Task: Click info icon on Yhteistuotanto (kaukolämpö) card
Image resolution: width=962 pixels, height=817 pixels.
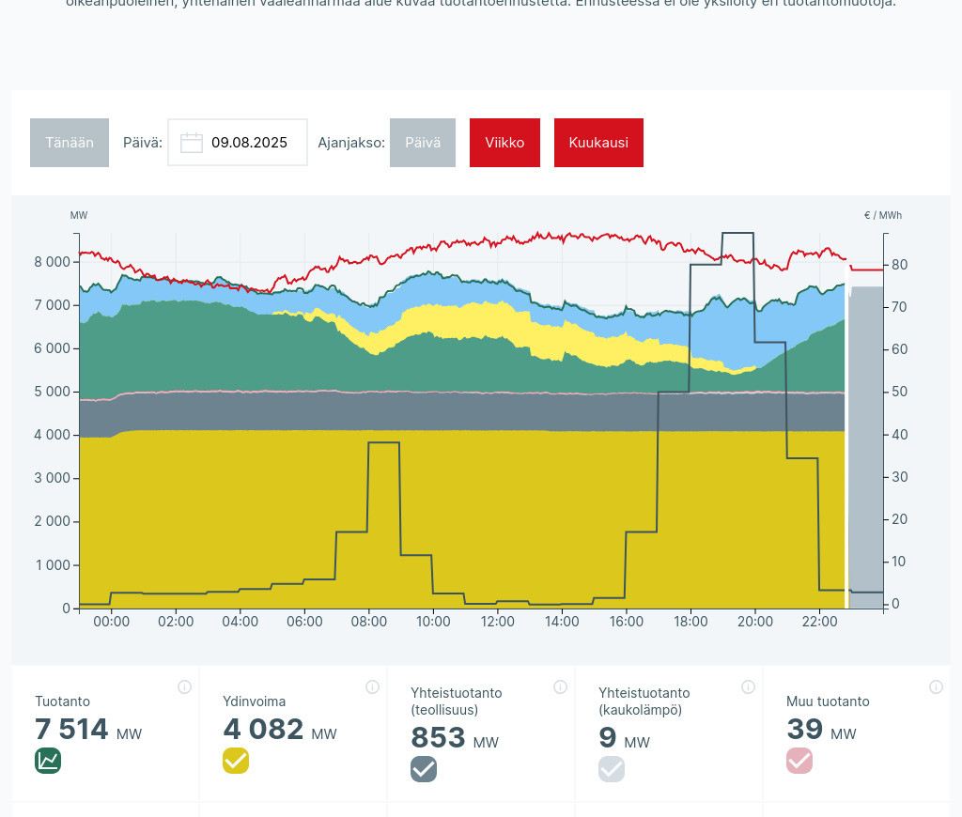Action: (748, 687)
